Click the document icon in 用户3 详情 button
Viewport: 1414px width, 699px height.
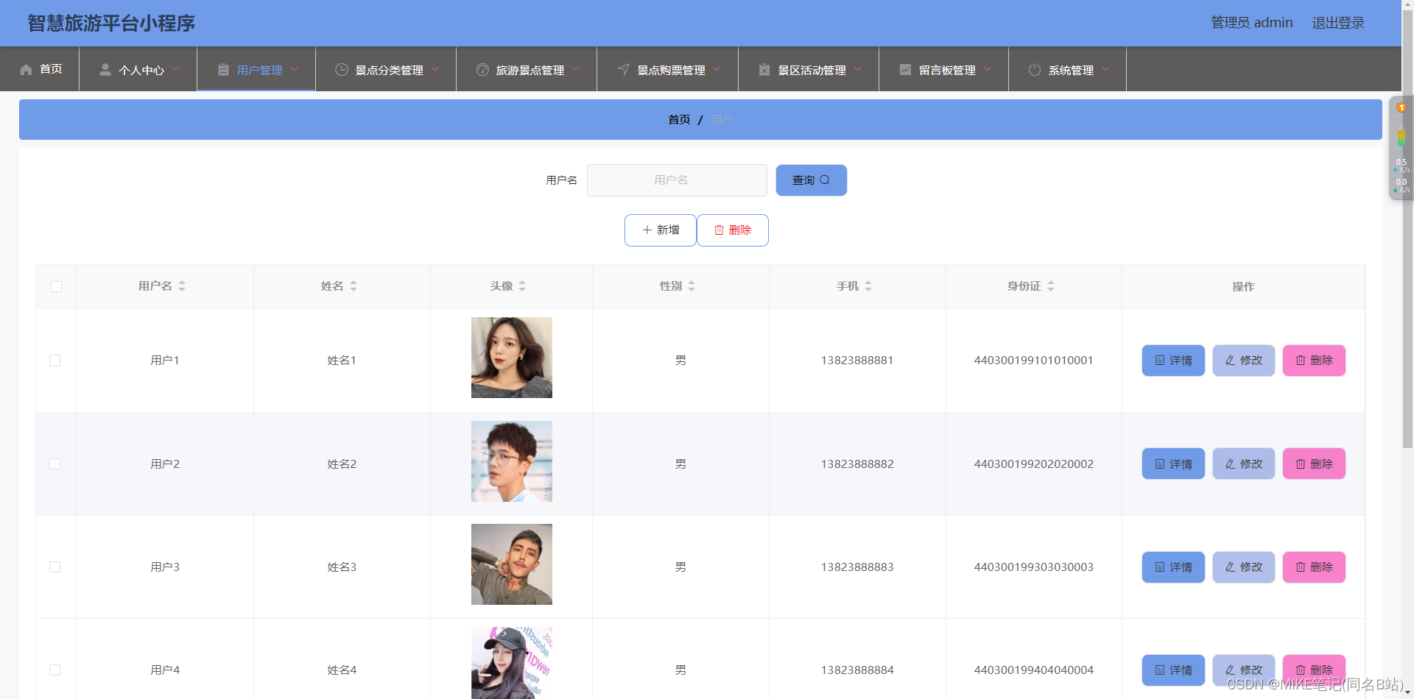pyautogui.click(x=1160, y=567)
